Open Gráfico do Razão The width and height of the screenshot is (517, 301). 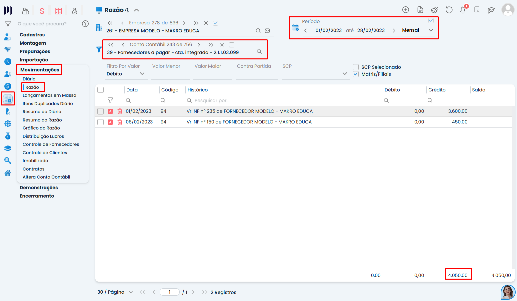(41, 128)
